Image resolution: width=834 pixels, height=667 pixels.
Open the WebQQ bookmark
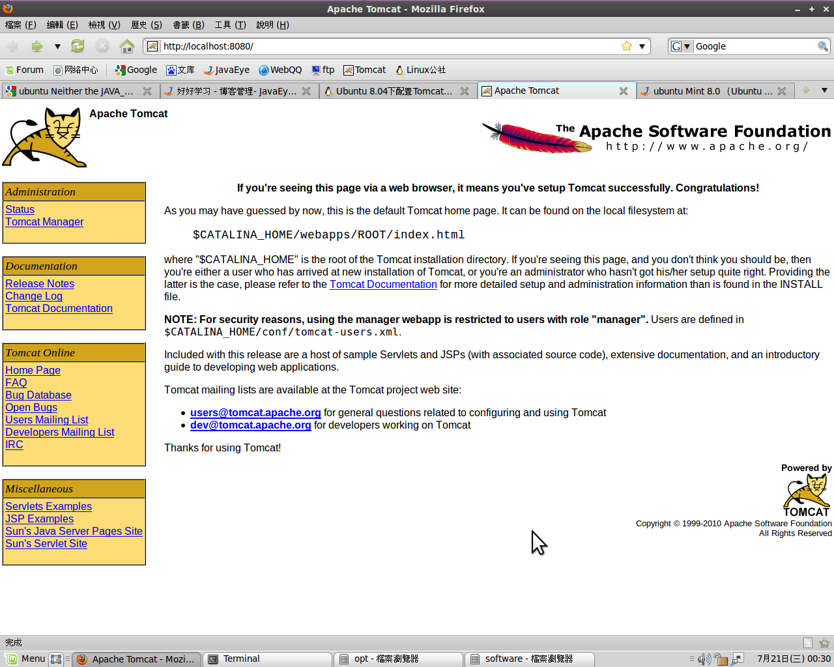[280, 70]
